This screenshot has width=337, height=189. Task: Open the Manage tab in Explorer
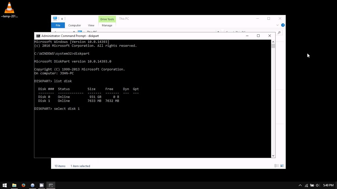tap(107, 25)
